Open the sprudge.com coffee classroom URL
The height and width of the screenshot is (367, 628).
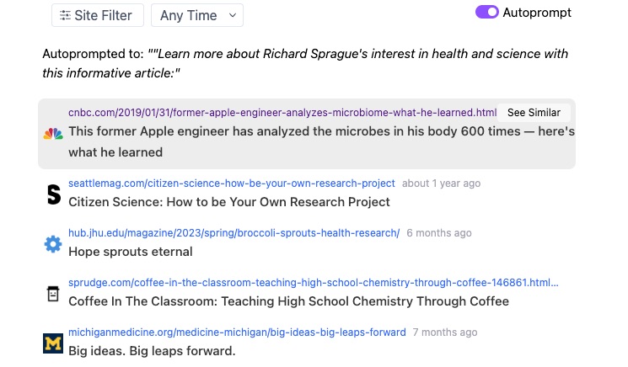313,283
